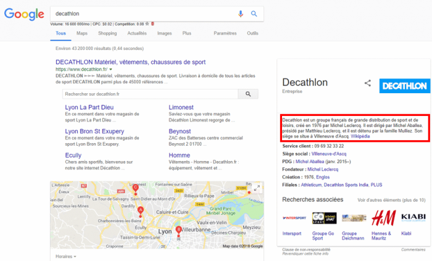Open DECATHLON Matériel, vêtements result title
The width and height of the screenshot is (432, 261).
pos(131,62)
